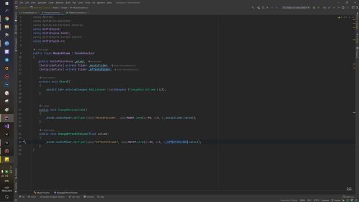The width and height of the screenshot is (359, 202).
Task: Open the Edit menu
Action: tap(27, 3)
